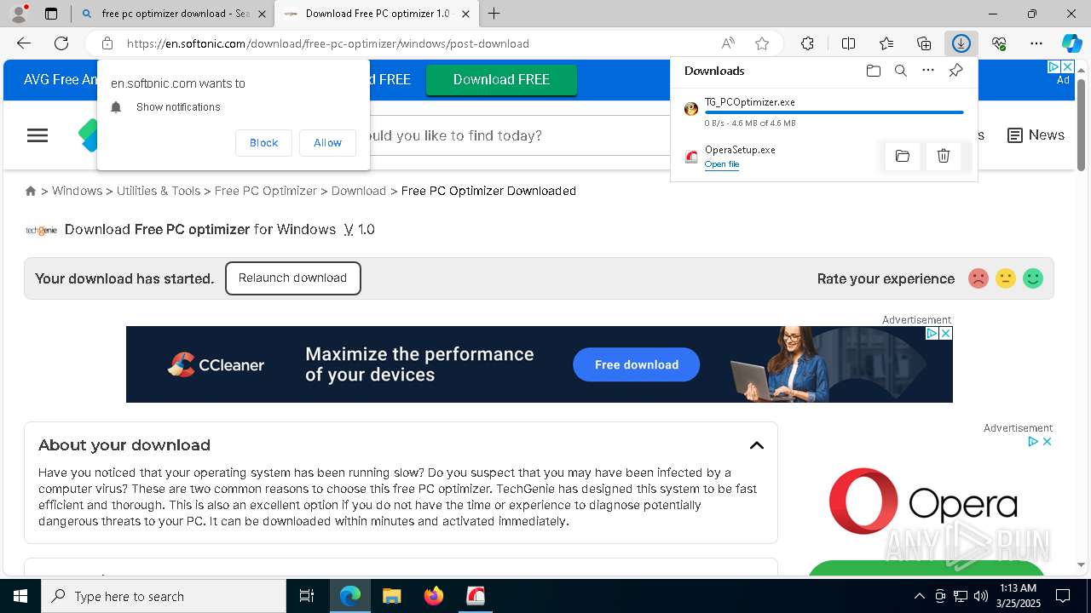Select TG_PCOptimizer.exe download item
This screenshot has height=613, width=1091.
pos(823,112)
